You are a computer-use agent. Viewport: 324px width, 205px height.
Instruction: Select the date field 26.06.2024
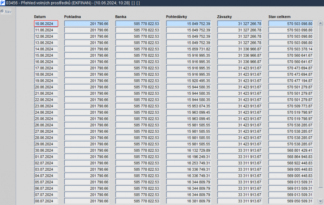(x=46, y=125)
